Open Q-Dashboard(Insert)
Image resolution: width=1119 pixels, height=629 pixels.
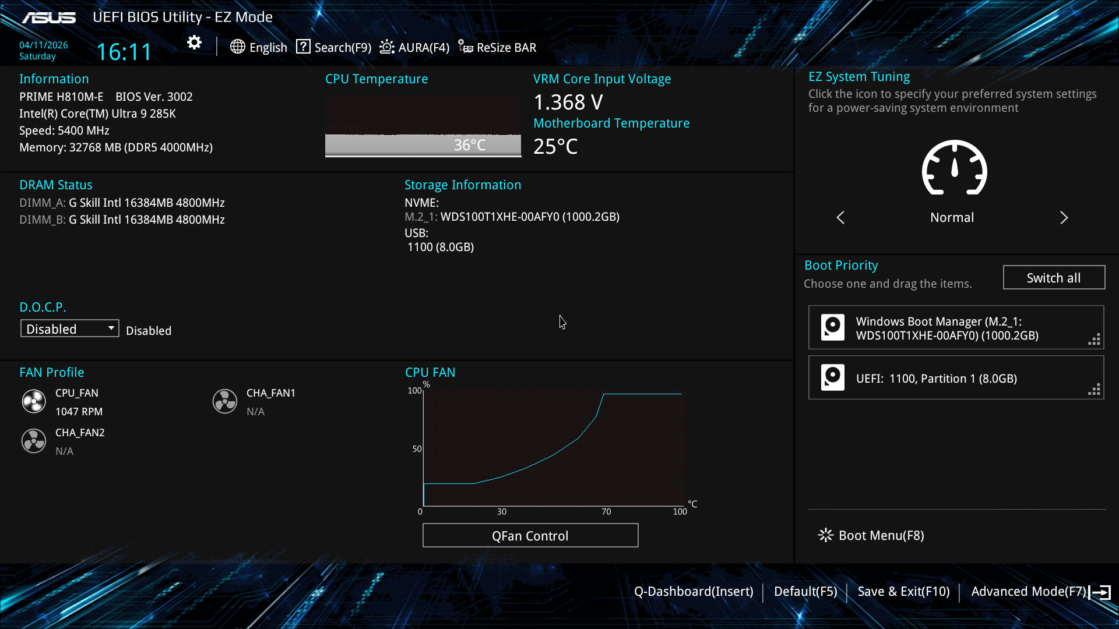click(x=694, y=592)
